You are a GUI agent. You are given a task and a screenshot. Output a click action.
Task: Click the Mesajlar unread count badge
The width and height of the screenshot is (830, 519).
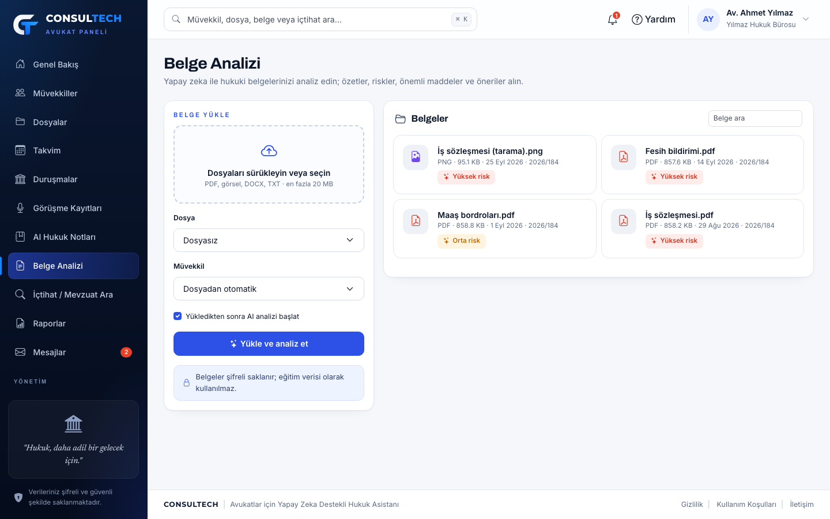[126, 352]
